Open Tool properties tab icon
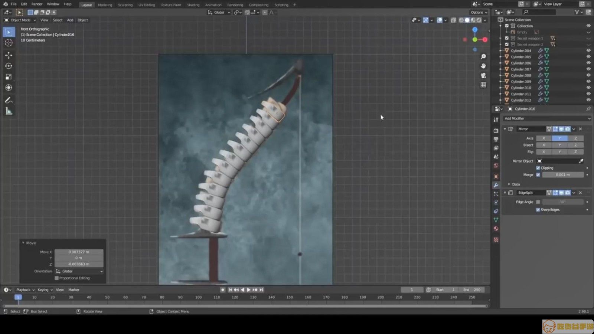 click(496, 119)
